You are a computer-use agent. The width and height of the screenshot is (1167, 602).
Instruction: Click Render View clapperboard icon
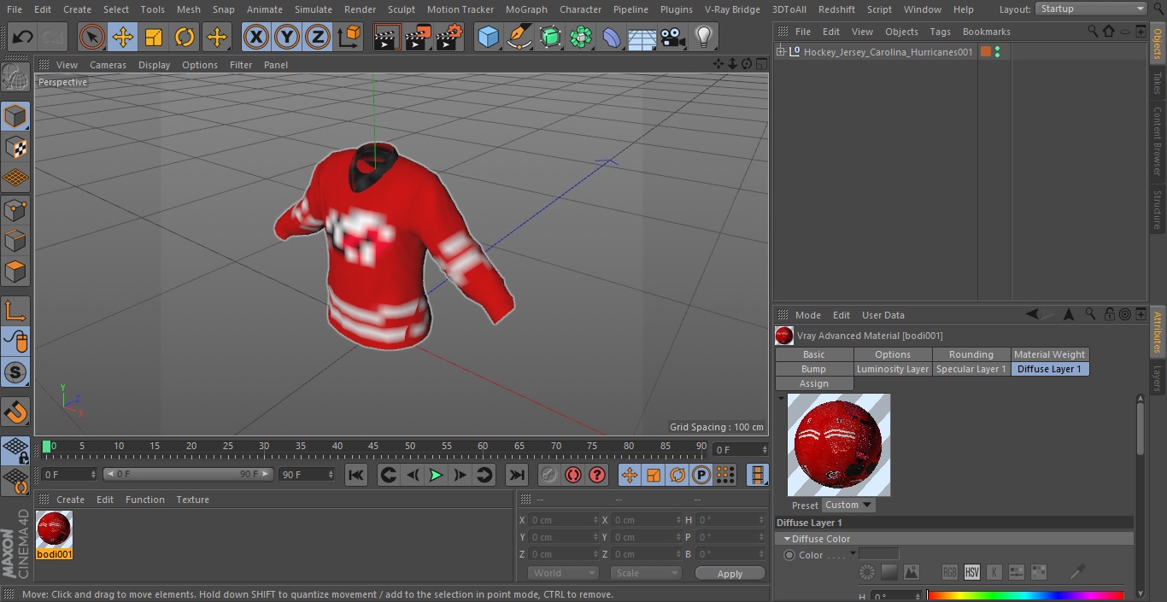(387, 37)
